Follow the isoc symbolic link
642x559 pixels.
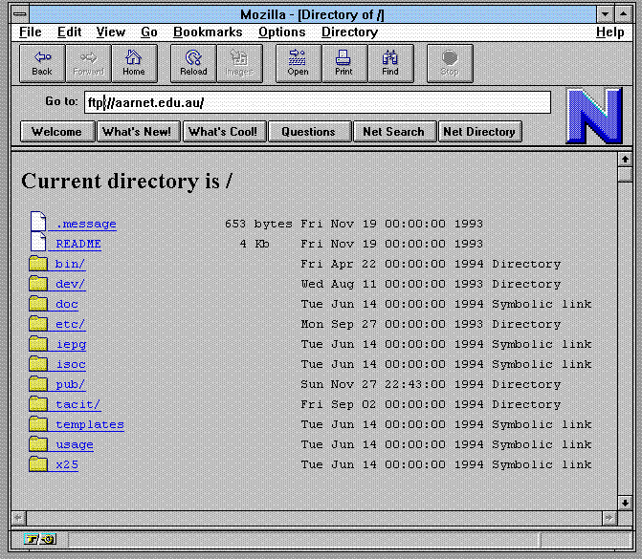(x=71, y=364)
